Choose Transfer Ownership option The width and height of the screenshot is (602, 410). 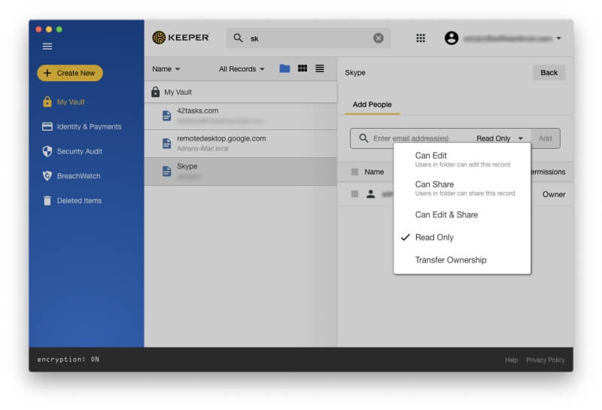tap(462, 260)
